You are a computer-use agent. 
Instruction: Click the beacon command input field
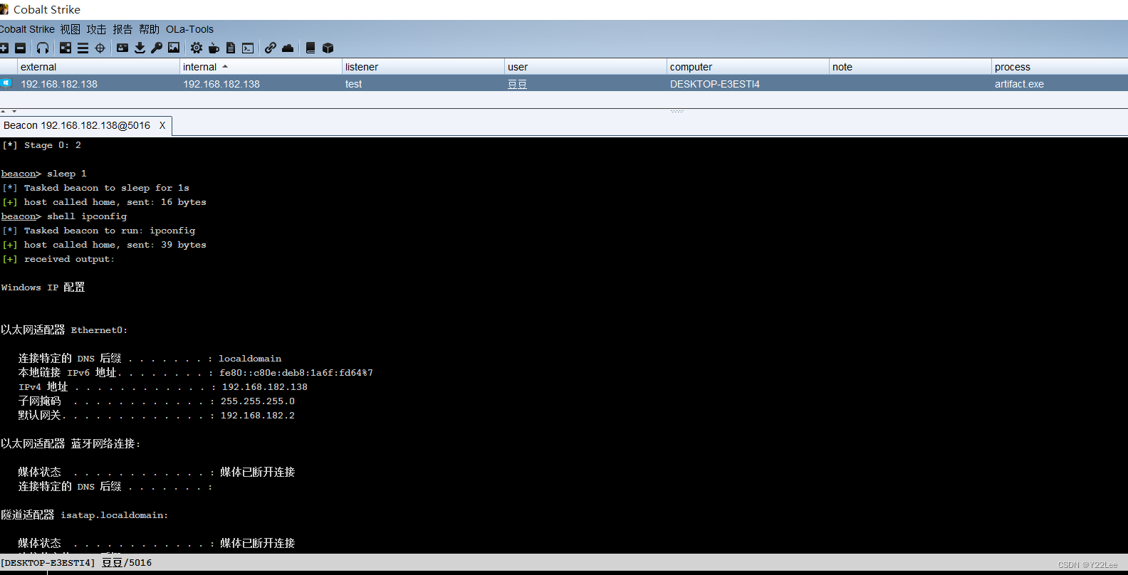[564, 572]
